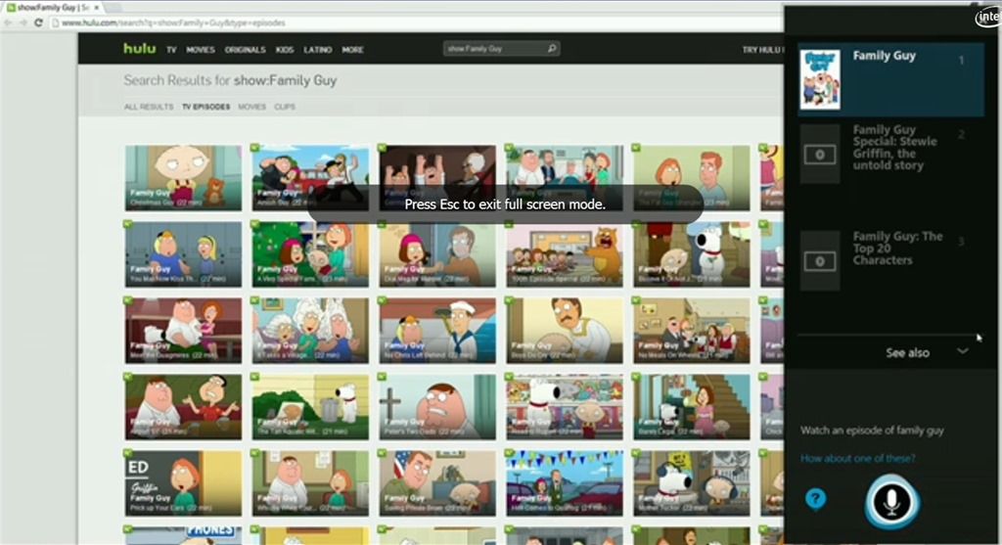The height and width of the screenshot is (545, 1002).
Task: Open the 100th Episode Special thumbnail
Action: [x=565, y=254]
